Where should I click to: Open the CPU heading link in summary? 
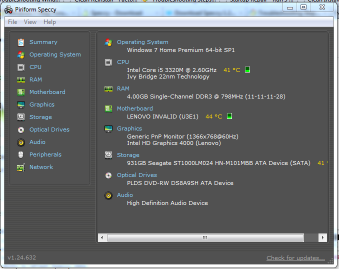tap(123, 62)
